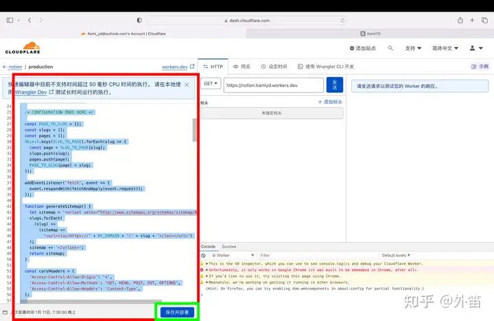Click the console Filter input
This screenshot has width=494, height=321.
pyautogui.click(x=318, y=255)
